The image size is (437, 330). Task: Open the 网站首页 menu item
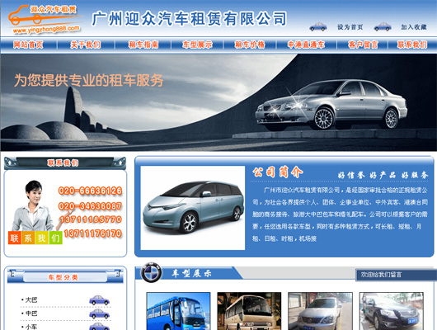(28, 45)
